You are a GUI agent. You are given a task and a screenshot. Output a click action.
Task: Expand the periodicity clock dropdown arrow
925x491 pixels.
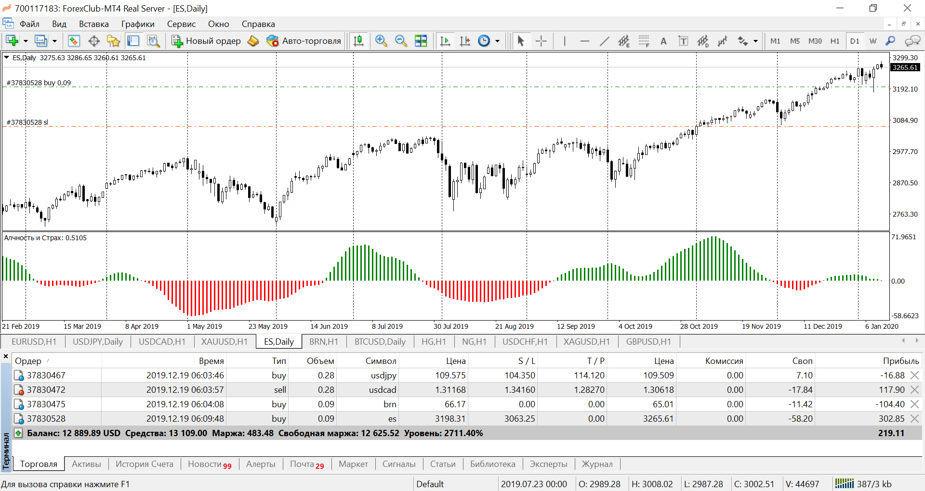pyautogui.click(x=497, y=41)
